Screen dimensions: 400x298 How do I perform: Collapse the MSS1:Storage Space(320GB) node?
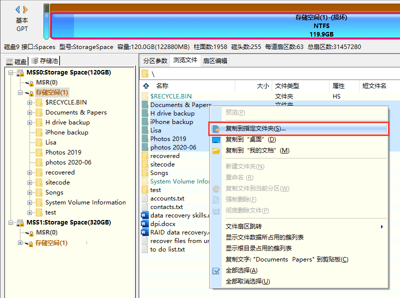coord(10,222)
